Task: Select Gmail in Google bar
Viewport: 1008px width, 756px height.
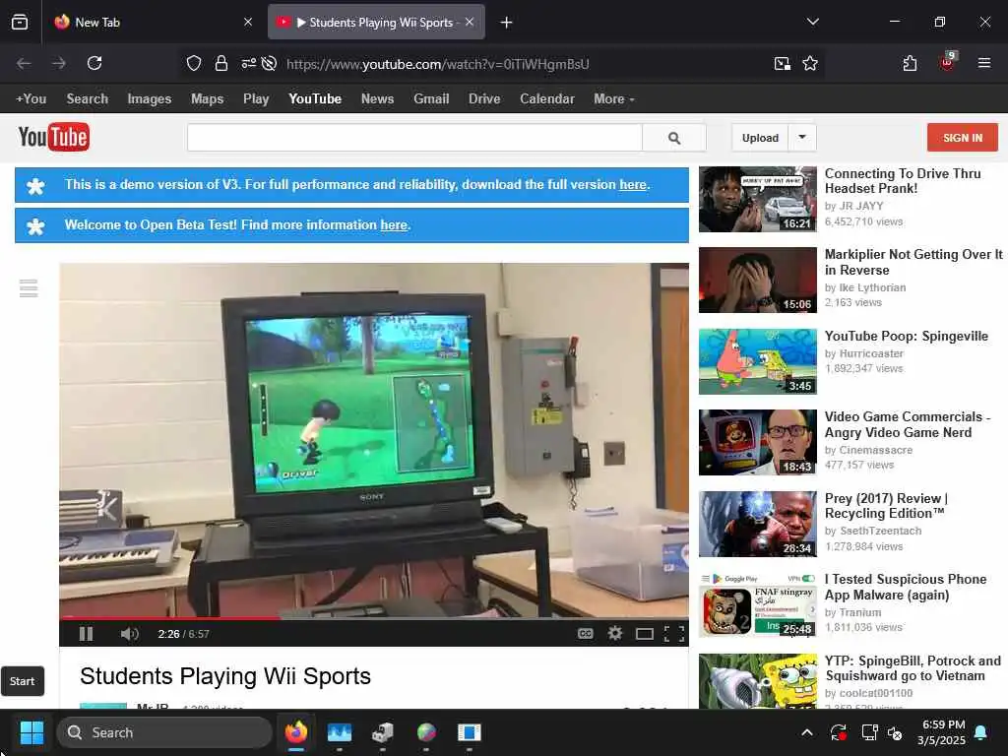Action: point(431,99)
